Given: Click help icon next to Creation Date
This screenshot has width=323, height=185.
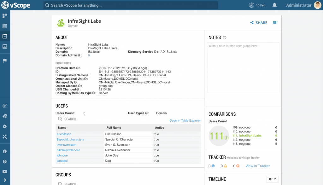Looking at the screenshot, I should (77, 68).
